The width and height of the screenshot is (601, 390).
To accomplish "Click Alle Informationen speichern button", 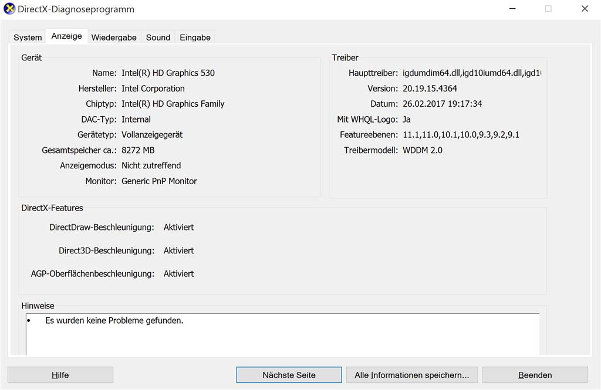I will click(411, 375).
